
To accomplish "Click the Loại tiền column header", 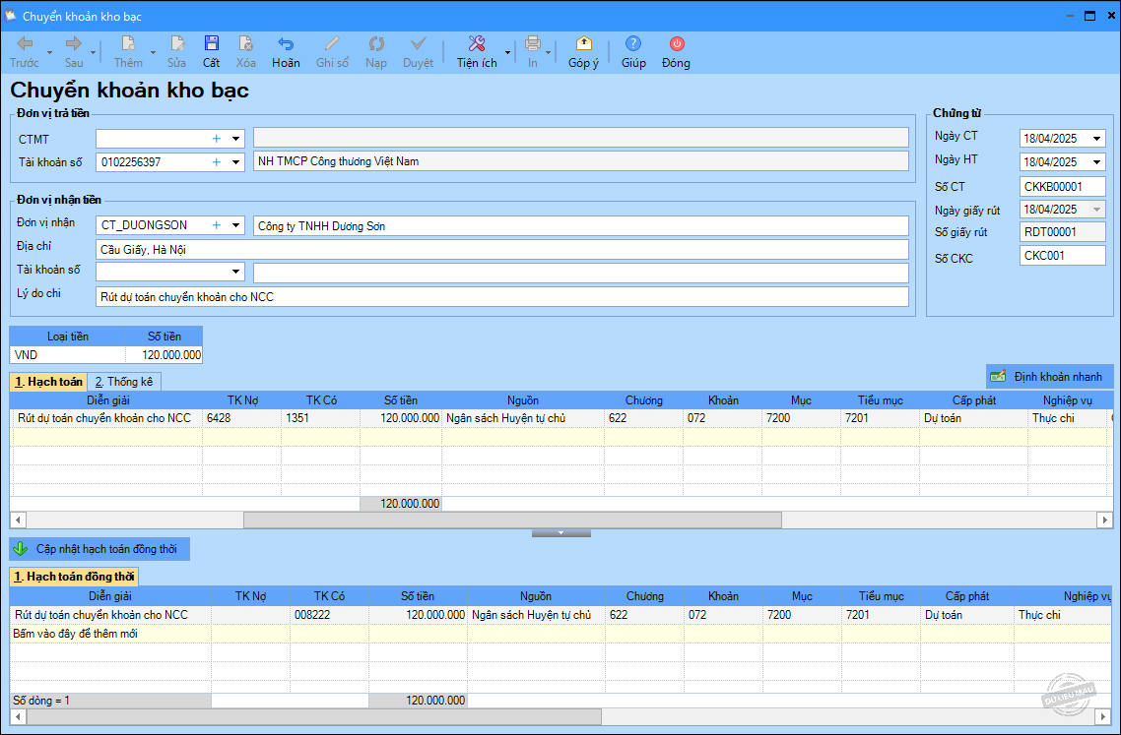I will [68, 336].
